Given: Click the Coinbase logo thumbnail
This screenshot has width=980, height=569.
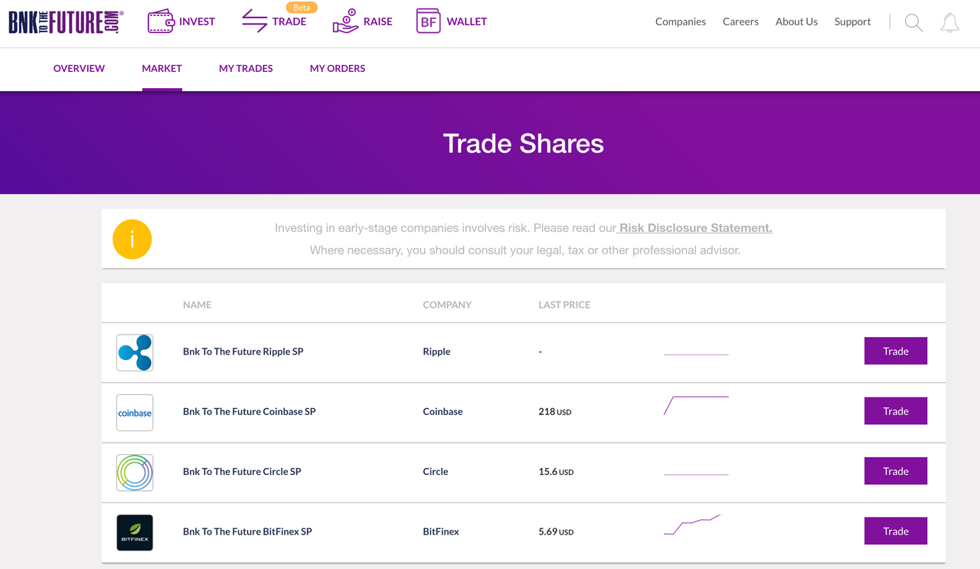Looking at the screenshot, I should coord(135,412).
